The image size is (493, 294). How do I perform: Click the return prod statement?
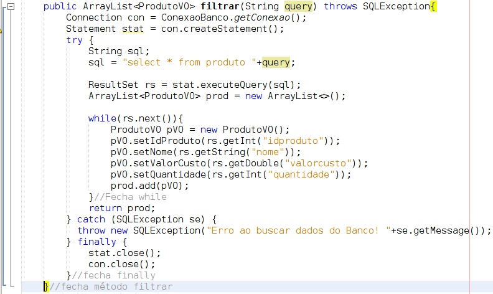(x=122, y=208)
